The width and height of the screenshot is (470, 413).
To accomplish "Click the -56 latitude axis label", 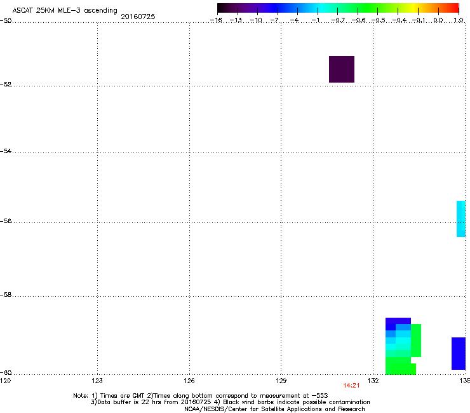I will [x=6, y=220].
